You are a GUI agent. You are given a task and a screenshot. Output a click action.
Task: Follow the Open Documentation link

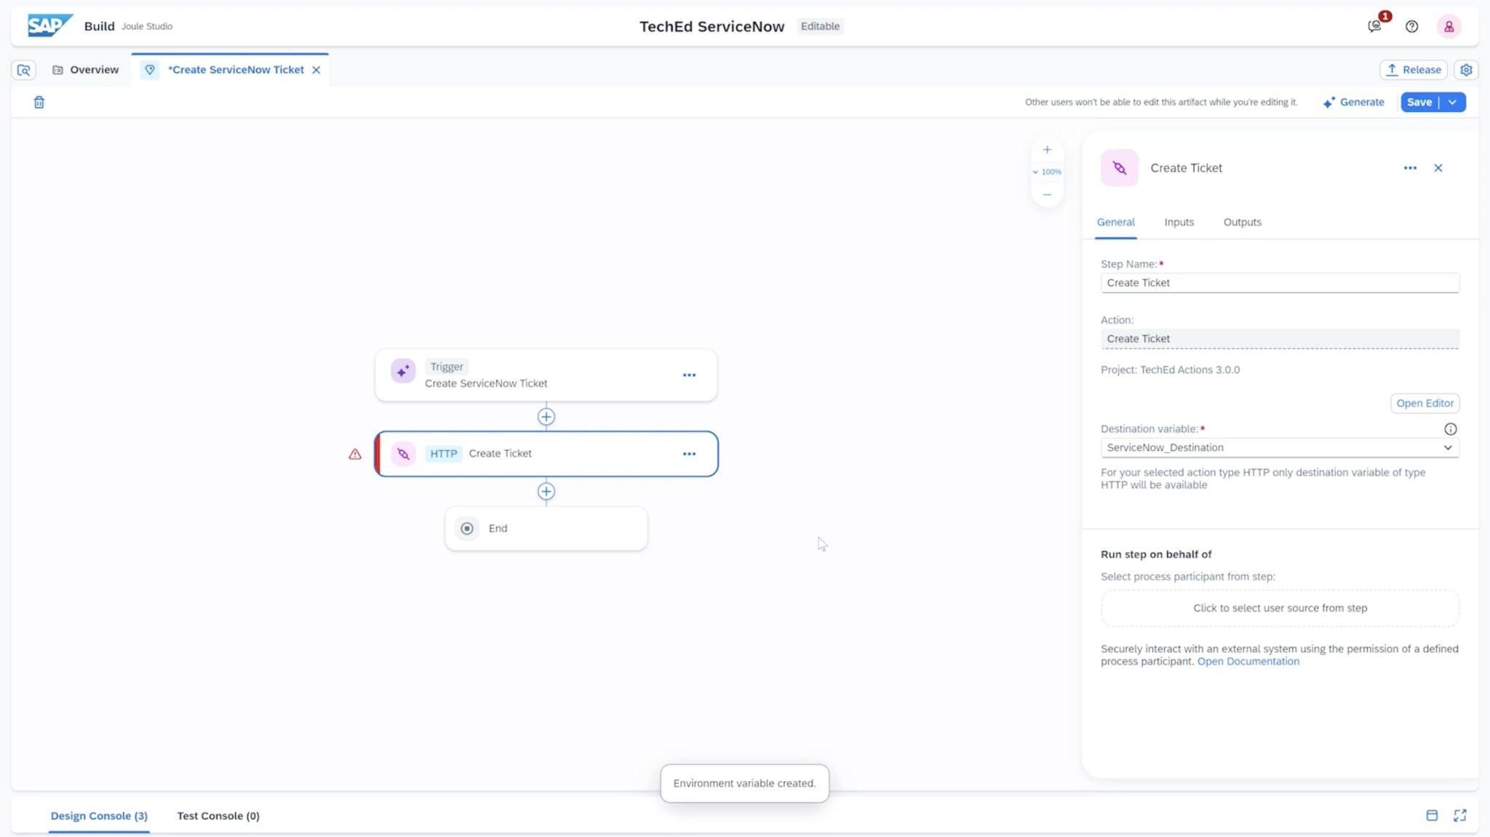click(x=1248, y=662)
